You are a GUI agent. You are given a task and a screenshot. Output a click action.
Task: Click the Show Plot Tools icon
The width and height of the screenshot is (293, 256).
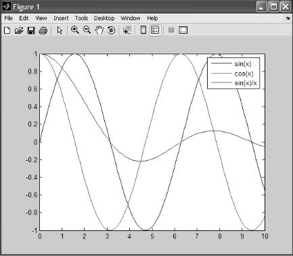click(183, 30)
